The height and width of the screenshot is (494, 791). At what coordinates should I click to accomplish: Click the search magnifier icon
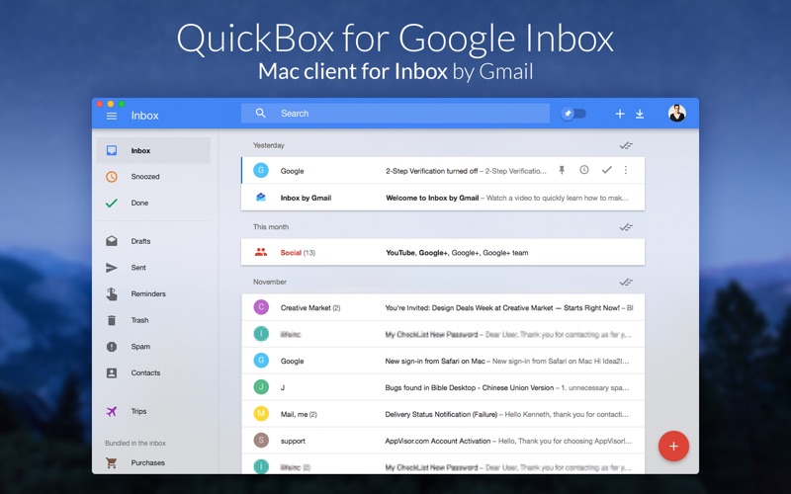(x=260, y=113)
